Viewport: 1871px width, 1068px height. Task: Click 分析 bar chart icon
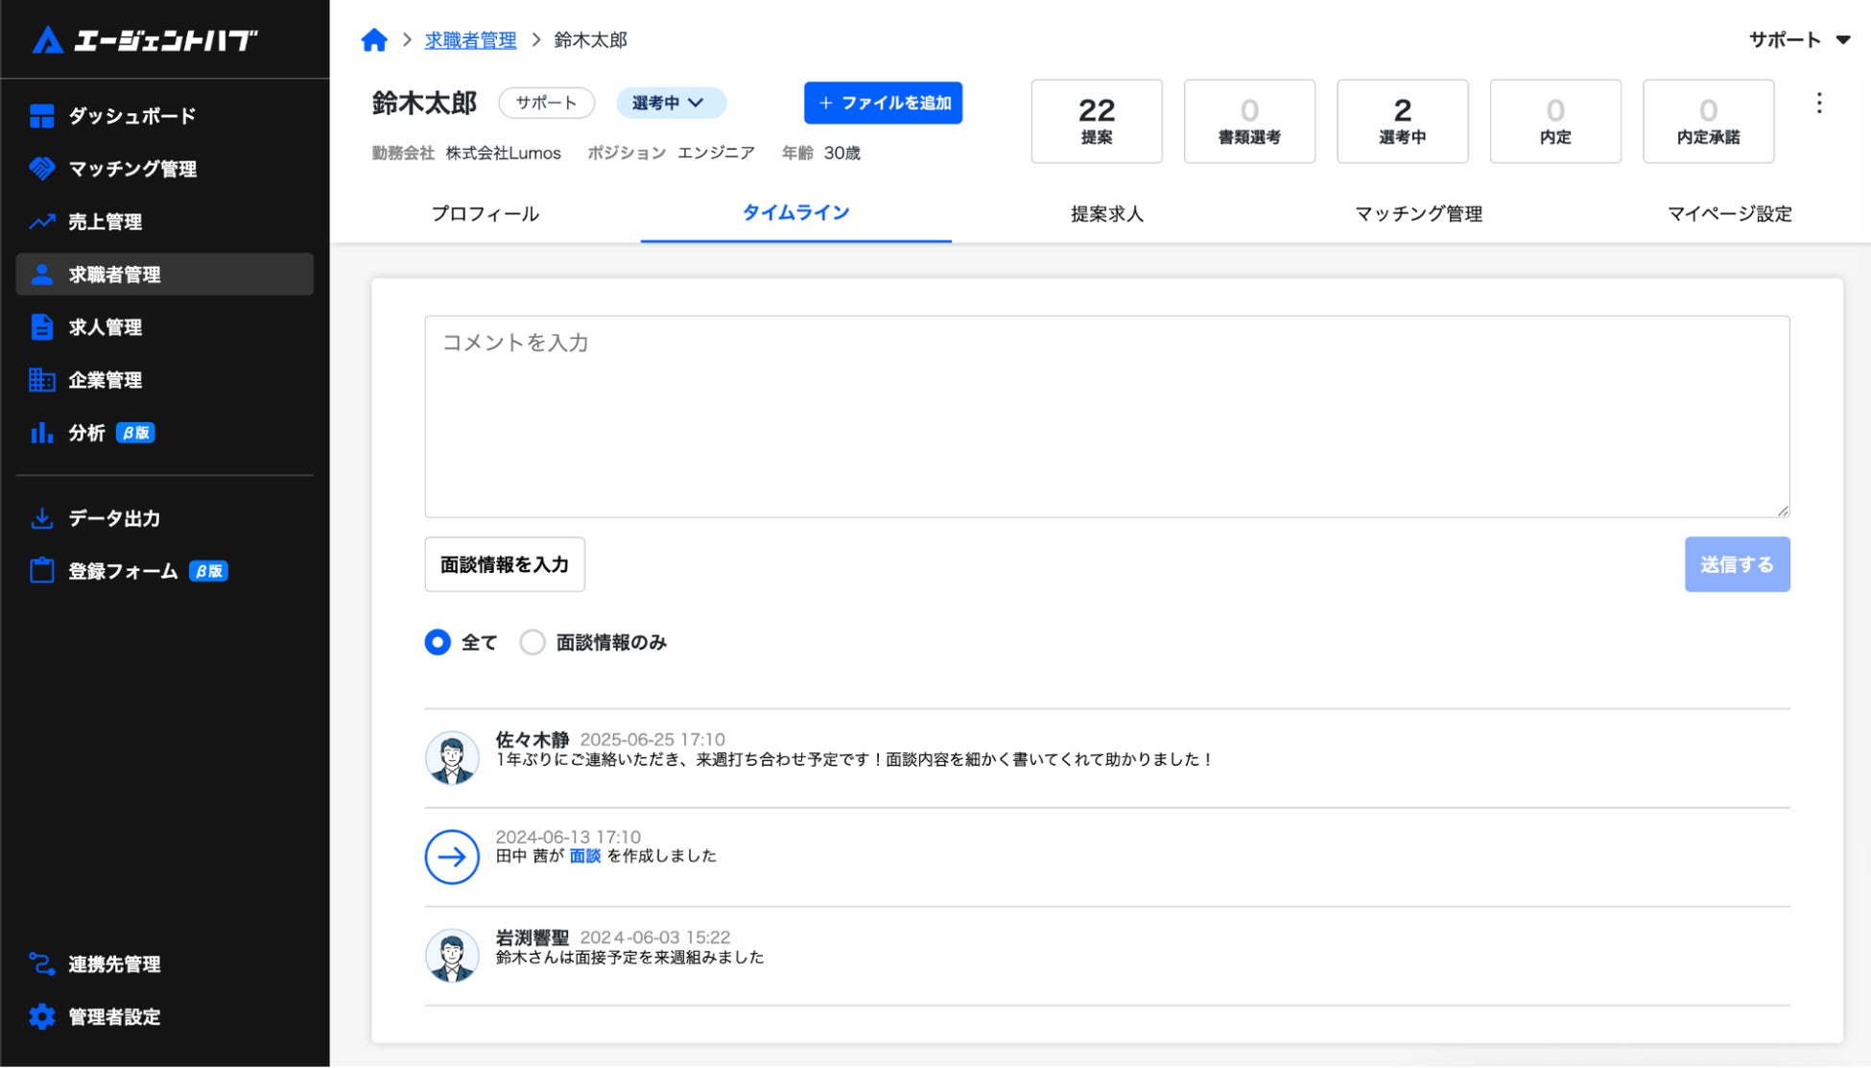pos(41,433)
